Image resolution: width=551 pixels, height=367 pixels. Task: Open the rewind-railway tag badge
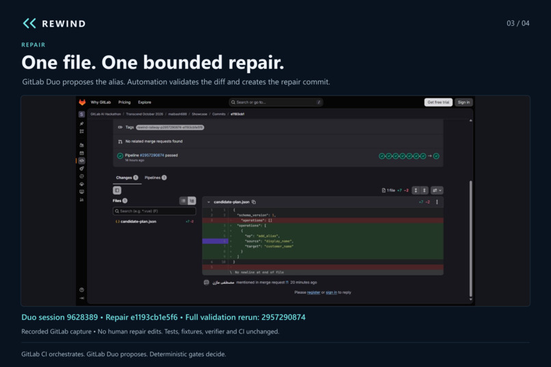[170, 128]
